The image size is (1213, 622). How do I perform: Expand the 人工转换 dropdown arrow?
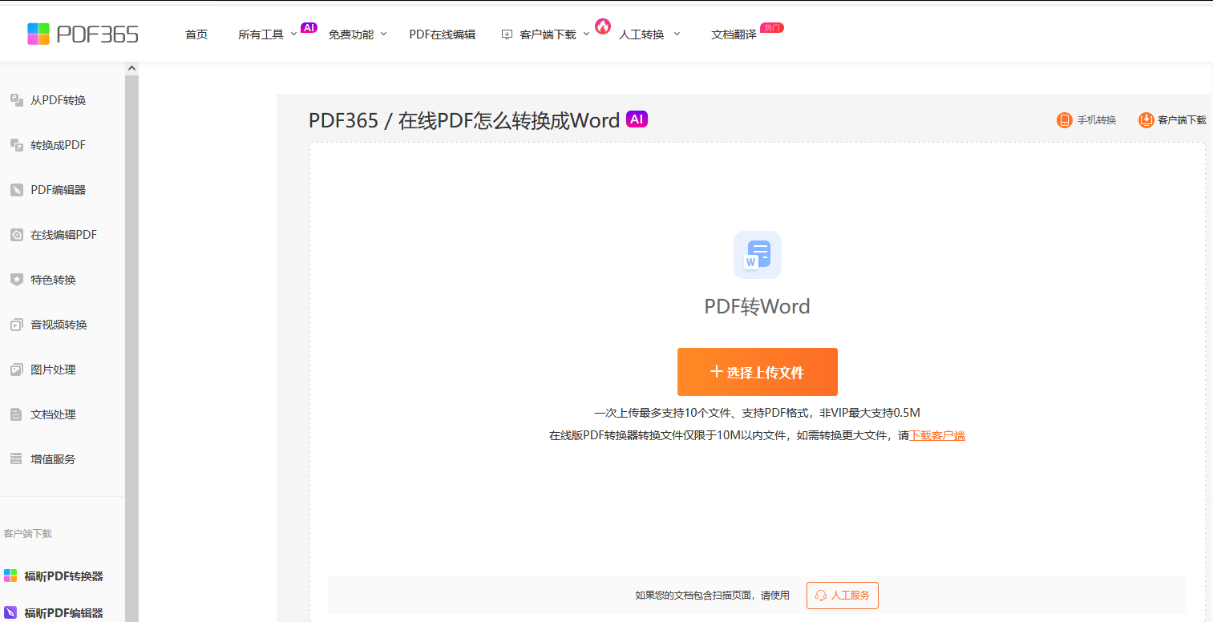point(677,34)
